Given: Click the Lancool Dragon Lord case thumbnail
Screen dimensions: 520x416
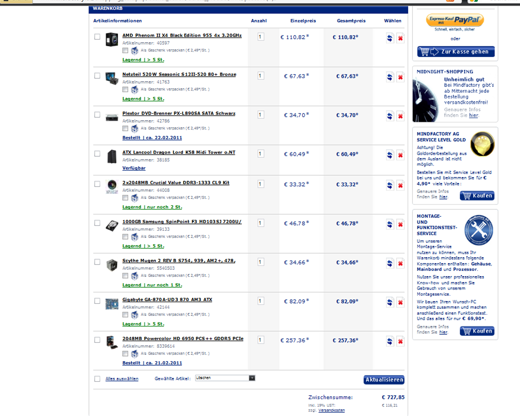Looking at the screenshot, I should tap(112, 156).
